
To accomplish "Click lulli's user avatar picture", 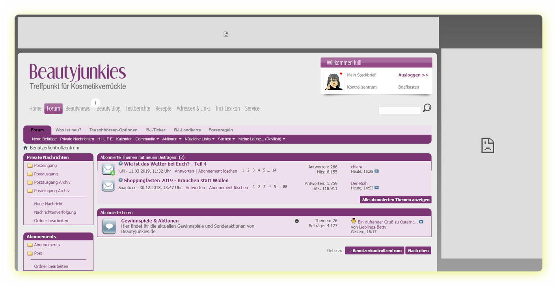I will [333, 81].
